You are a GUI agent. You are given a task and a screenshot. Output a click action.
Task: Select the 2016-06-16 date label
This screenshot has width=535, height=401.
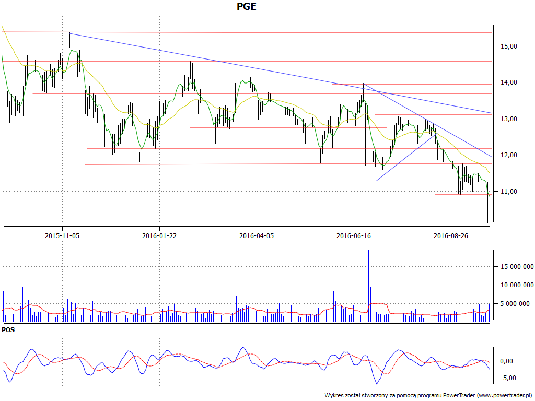pos(354,235)
